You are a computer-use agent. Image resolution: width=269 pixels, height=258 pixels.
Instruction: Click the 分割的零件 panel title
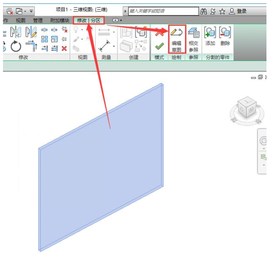218,57
